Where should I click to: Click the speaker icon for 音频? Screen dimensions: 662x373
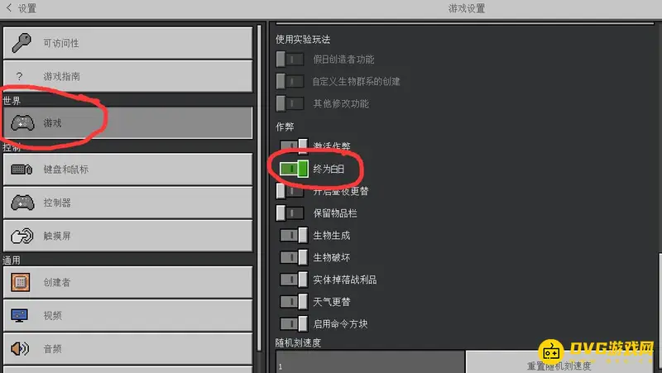pyautogui.click(x=20, y=348)
